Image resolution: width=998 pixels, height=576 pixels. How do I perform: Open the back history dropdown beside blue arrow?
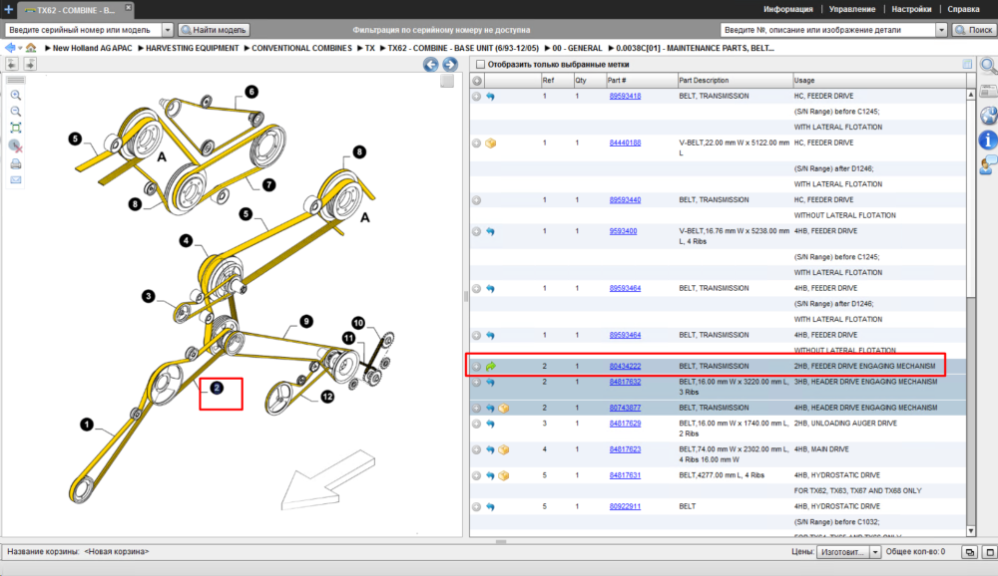[x=20, y=48]
